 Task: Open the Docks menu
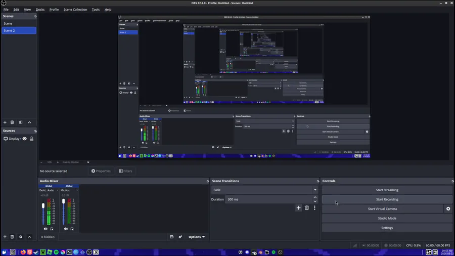point(40,10)
